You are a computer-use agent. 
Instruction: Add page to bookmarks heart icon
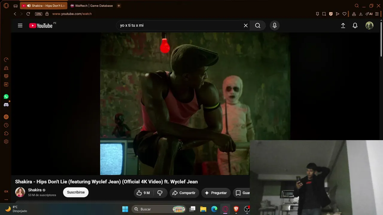[344, 14]
